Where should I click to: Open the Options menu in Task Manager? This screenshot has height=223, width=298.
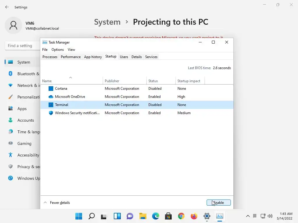(58, 50)
